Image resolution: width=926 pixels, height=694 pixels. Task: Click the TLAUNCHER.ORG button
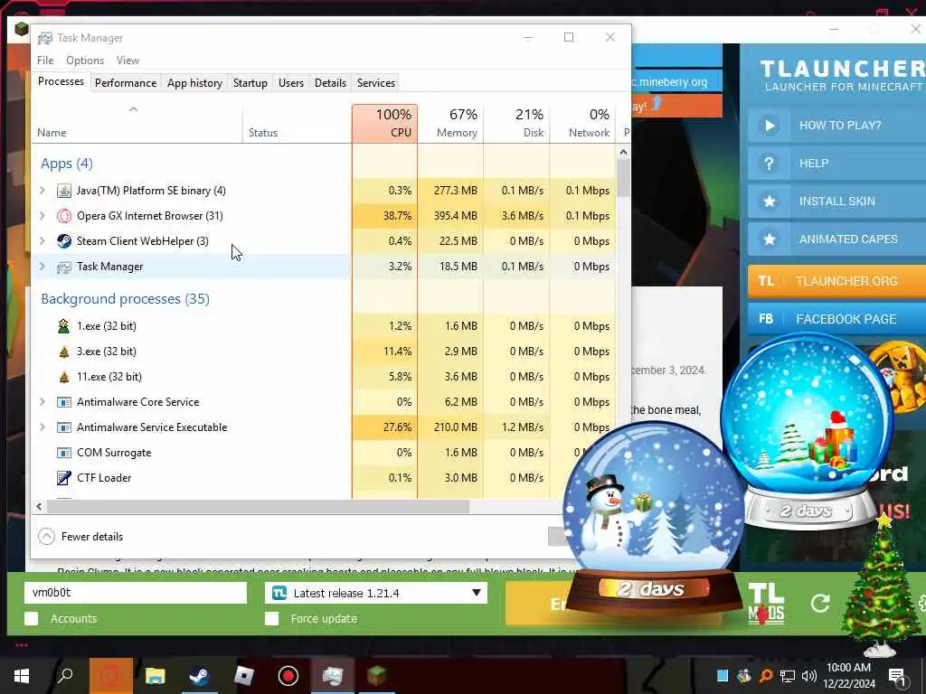click(x=836, y=281)
